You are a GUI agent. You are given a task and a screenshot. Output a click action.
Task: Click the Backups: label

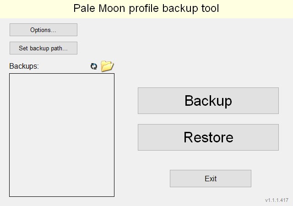point(24,66)
